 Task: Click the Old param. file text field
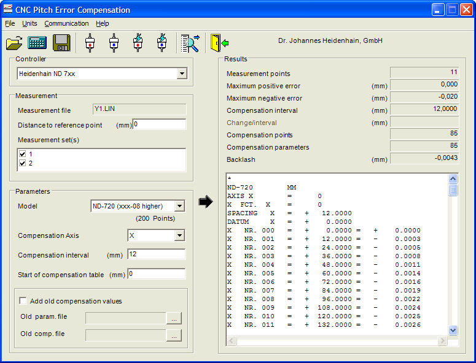(126, 318)
